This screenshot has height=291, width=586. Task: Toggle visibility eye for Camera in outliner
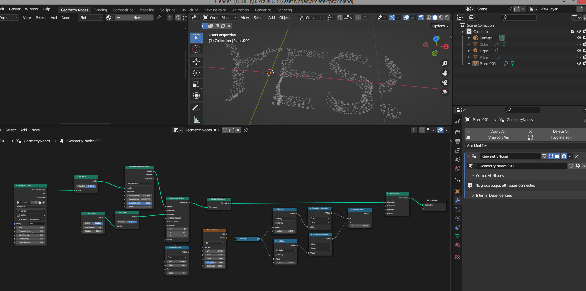pos(579,38)
